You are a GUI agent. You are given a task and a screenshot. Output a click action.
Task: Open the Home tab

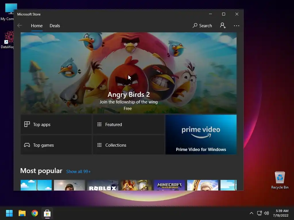click(37, 25)
